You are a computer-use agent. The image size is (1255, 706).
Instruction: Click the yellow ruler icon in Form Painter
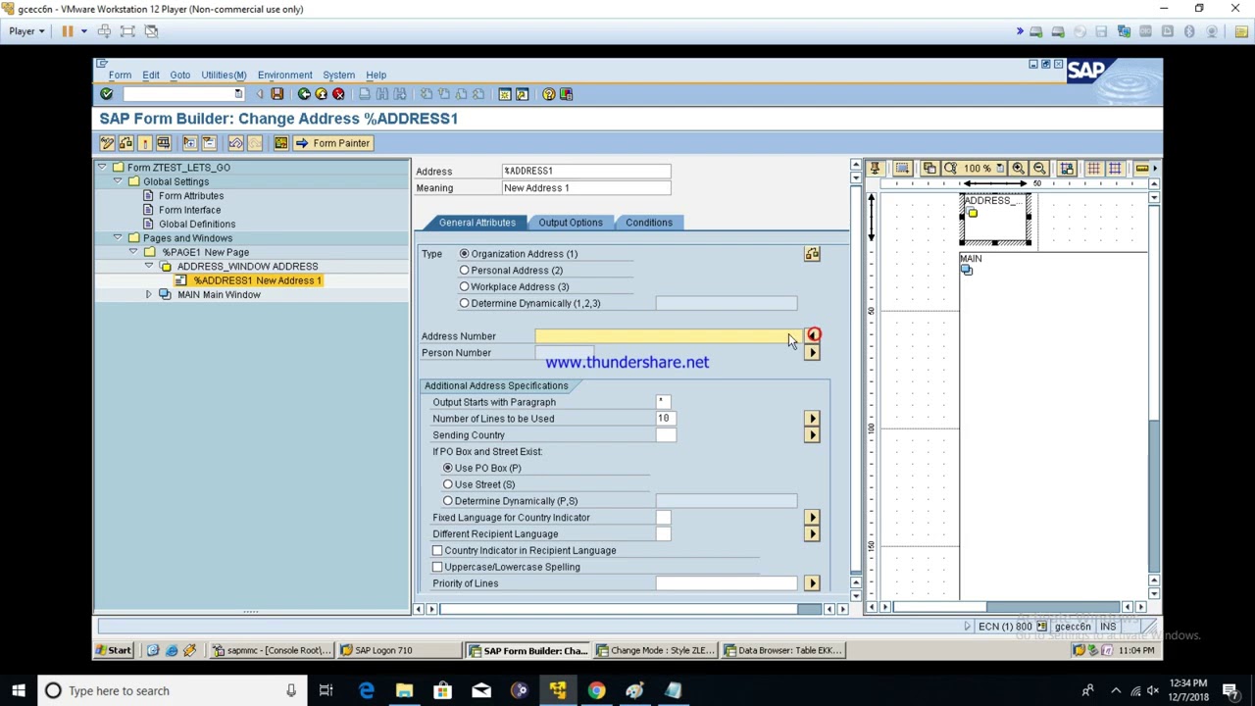point(1141,169)
